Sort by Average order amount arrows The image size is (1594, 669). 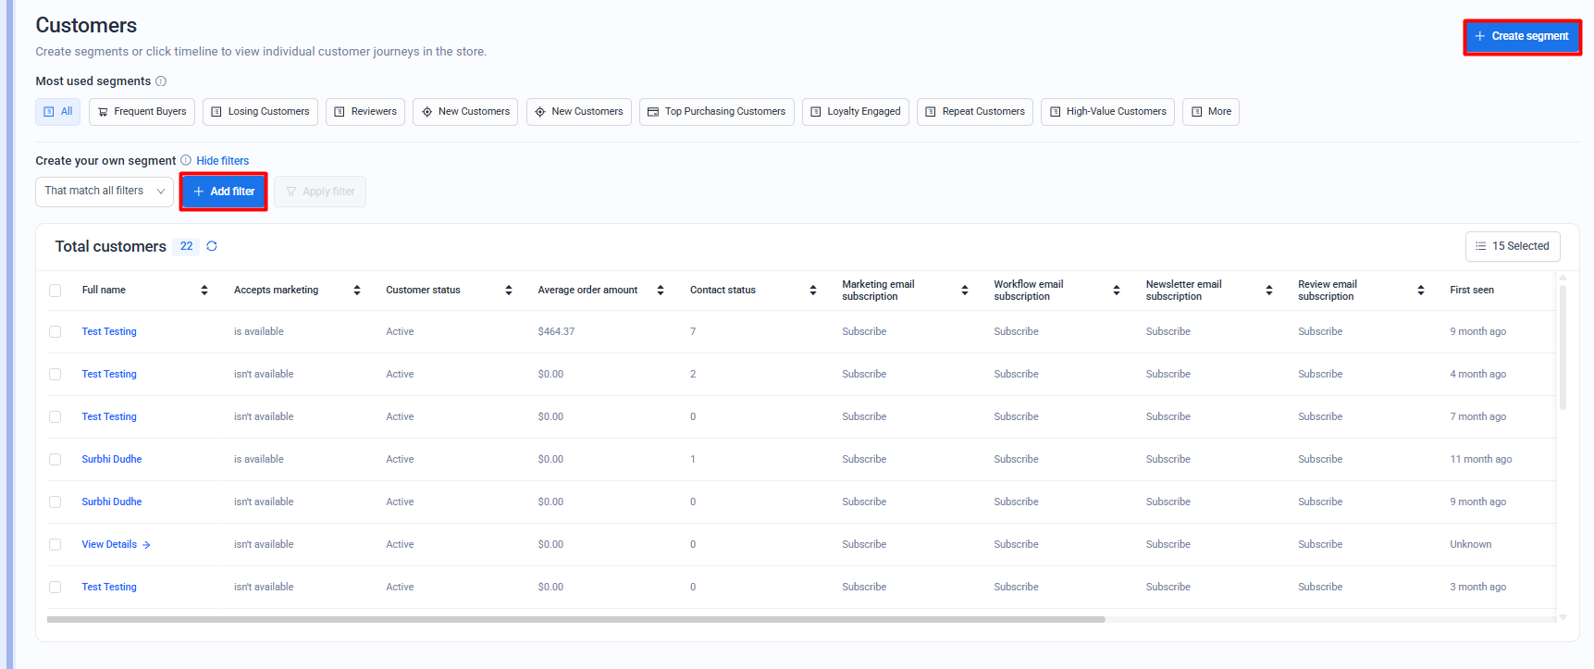pyautogui.click(x=661, y=291)
